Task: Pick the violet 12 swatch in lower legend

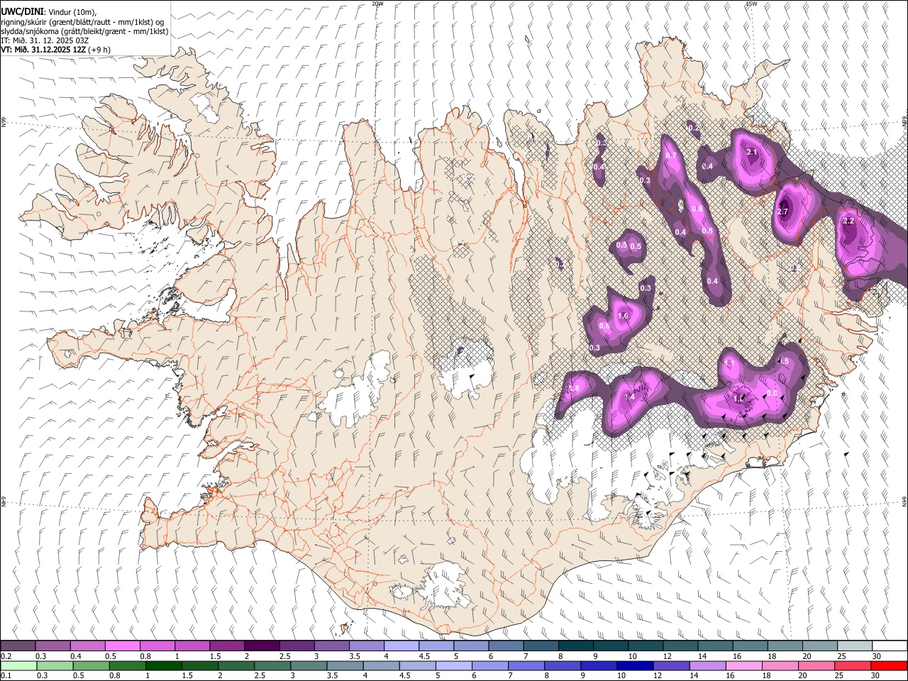Action: coord(670,665)
